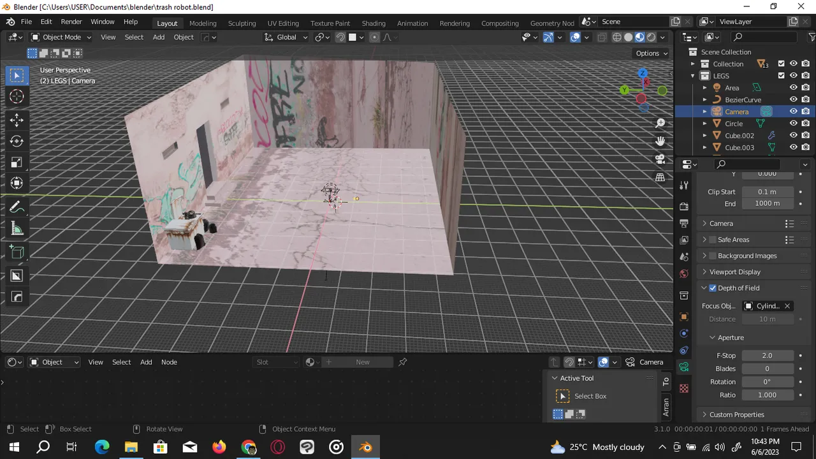Viewport: 816px width, 459px height.
Task: Pick the Measure tool
Action: [x=17, y=229]
